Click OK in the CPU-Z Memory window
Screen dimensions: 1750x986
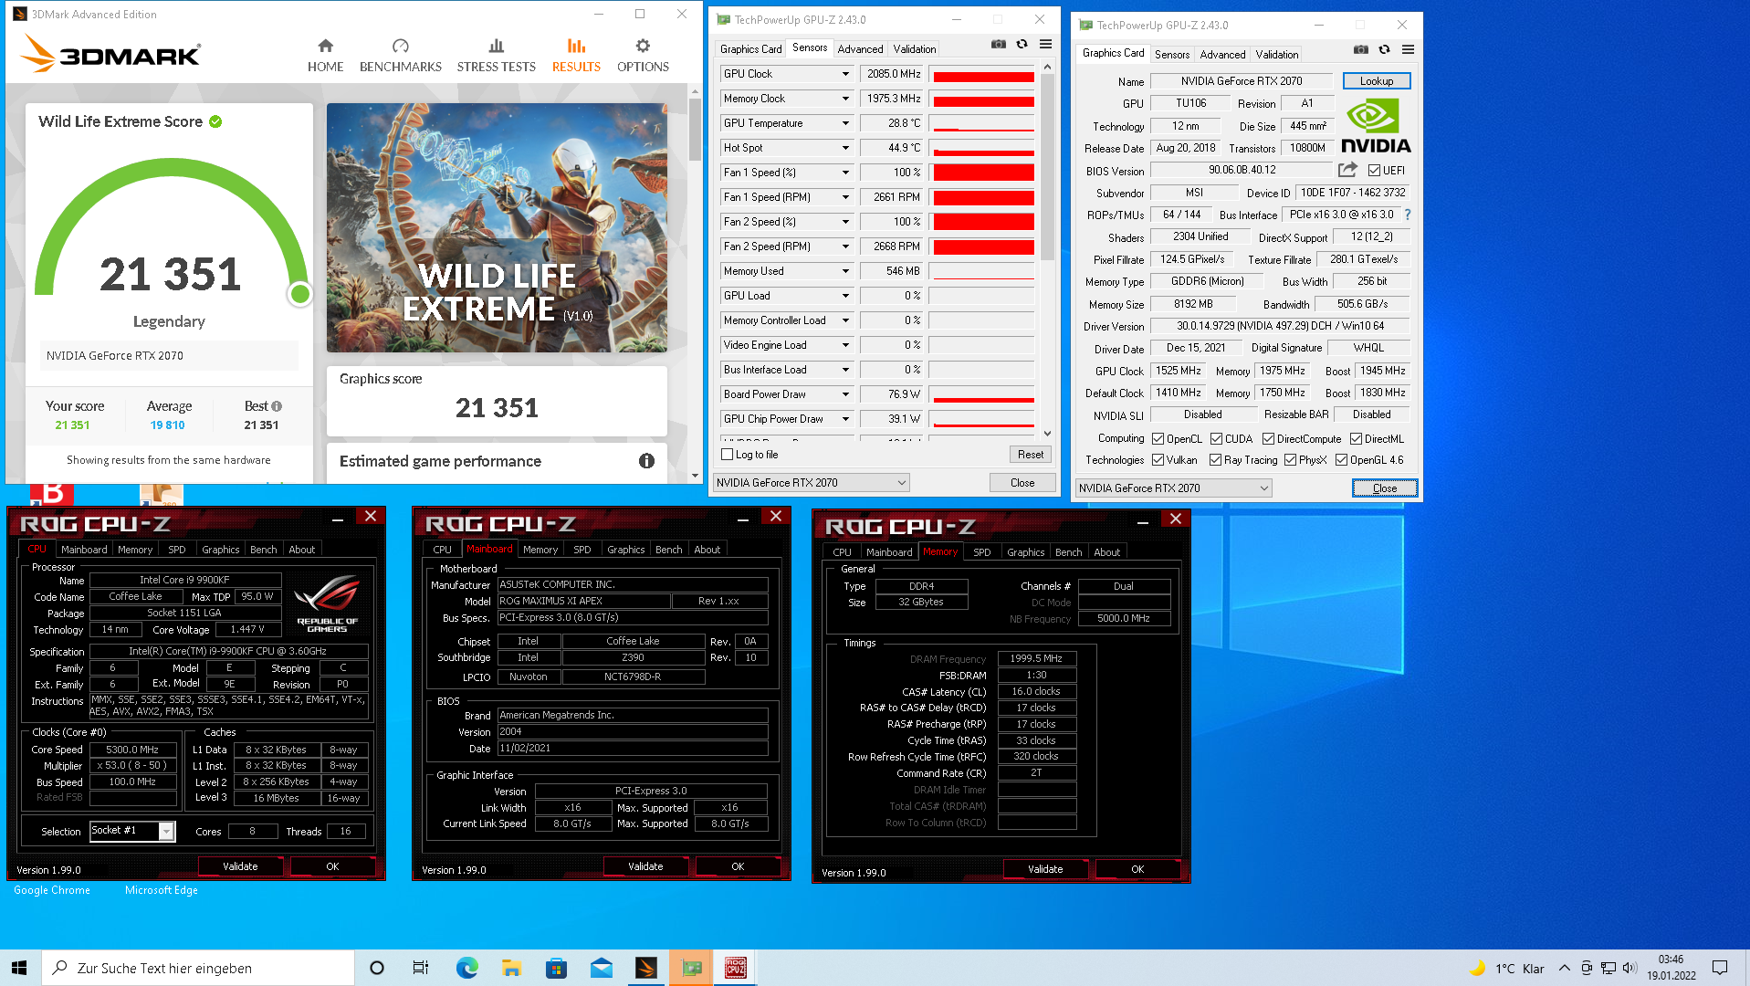(1137, 869)
